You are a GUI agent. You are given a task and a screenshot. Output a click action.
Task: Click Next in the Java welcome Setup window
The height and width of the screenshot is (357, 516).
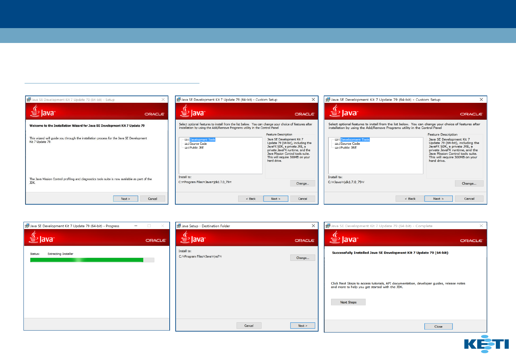(126, 199)
